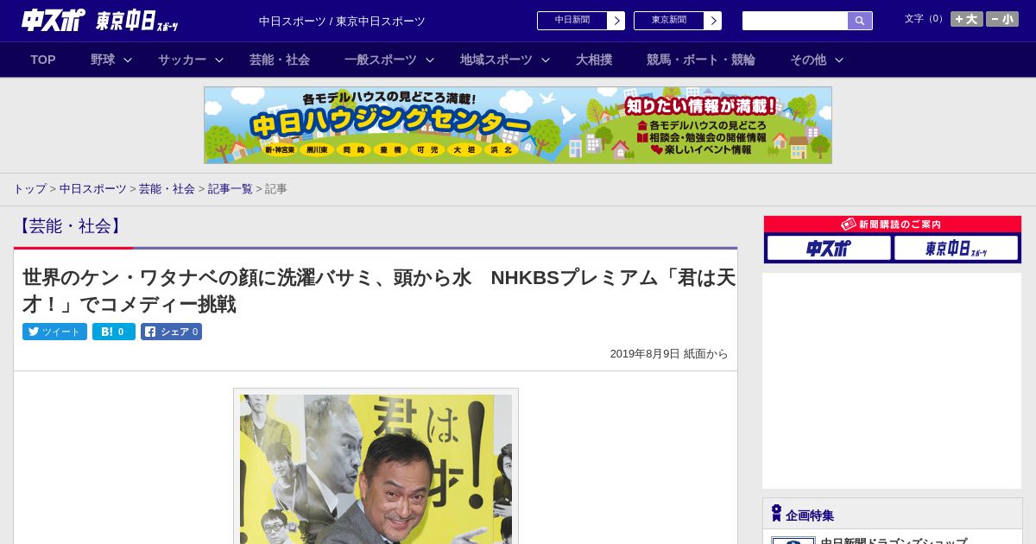This screenshot has height=544, width=1036.
Task: Open the 野球 menu item
Action: [103, 60]
